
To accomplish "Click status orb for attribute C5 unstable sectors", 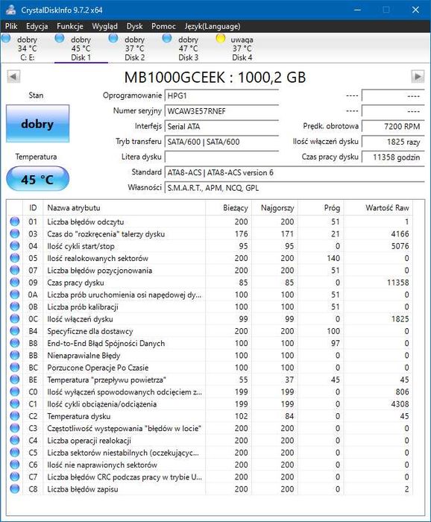I will 15,453.
